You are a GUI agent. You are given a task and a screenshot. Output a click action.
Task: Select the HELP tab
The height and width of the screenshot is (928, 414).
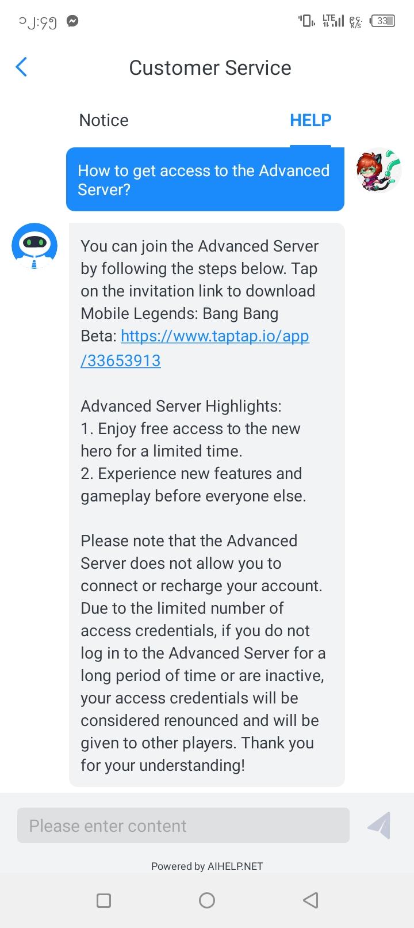pyautogui.click(x=310, y=120)
